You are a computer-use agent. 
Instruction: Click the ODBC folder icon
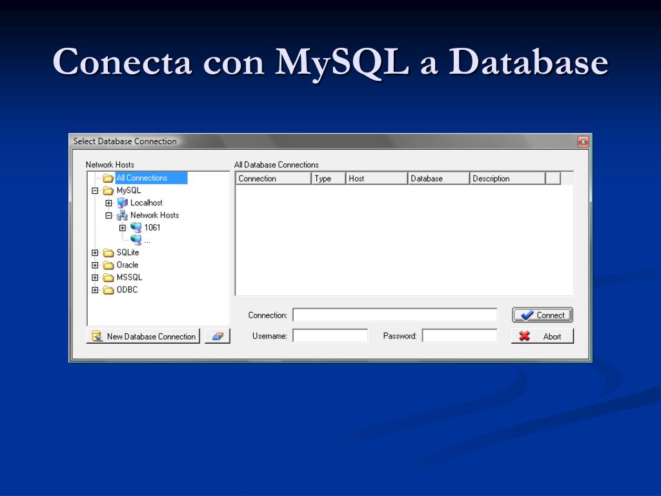coord(108,290)
